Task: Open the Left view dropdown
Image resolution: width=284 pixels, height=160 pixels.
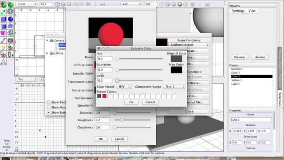Action: click(x=131, y=4)
